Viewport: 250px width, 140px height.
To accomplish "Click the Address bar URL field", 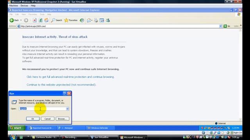I will tap(118, 26).
